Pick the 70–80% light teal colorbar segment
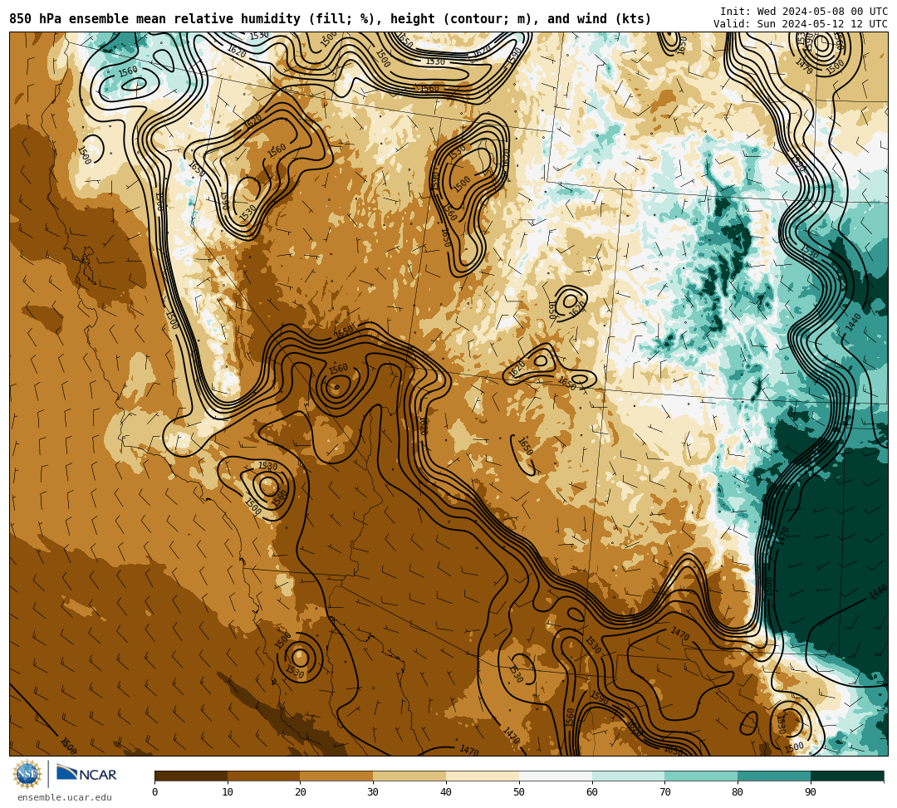The width and height of the screenshot is (897, 808). [x=701, y=776]
